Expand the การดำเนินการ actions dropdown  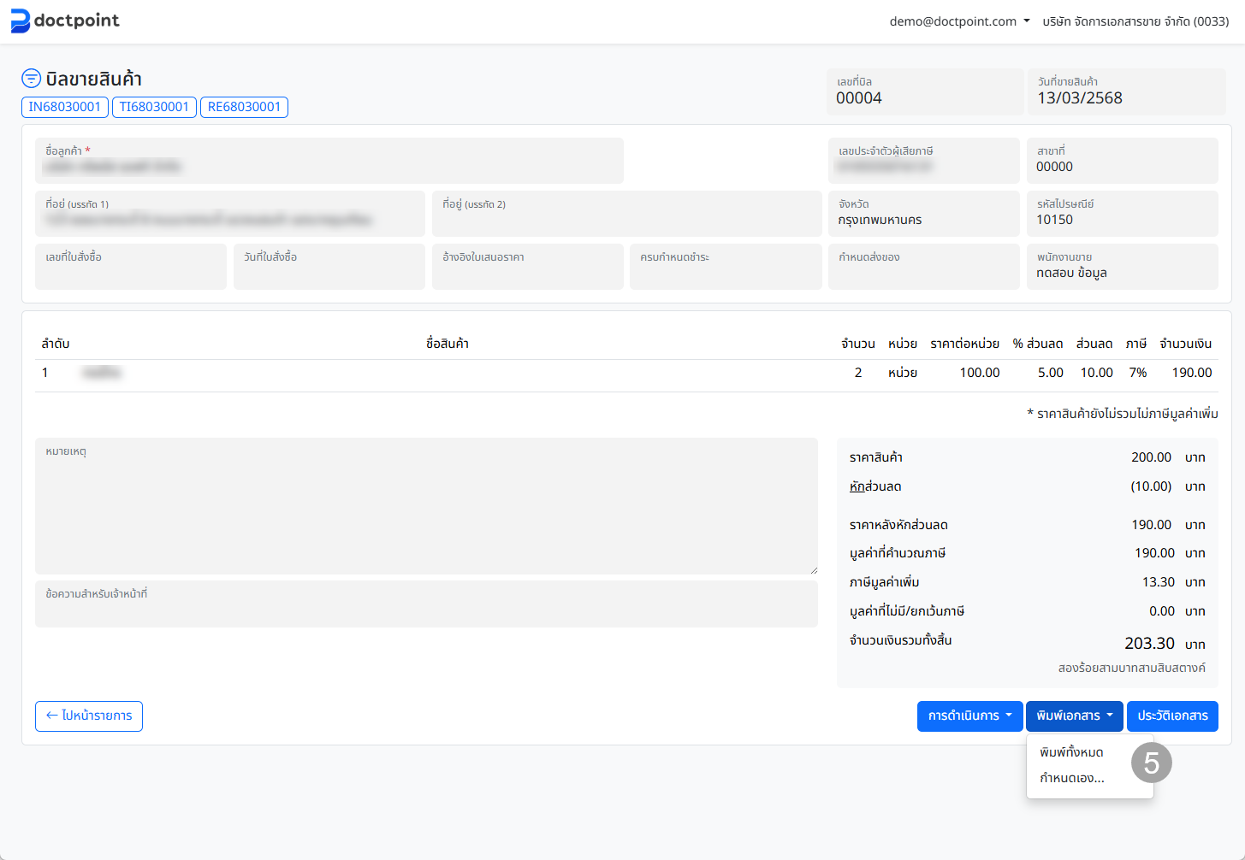[969, 716]
